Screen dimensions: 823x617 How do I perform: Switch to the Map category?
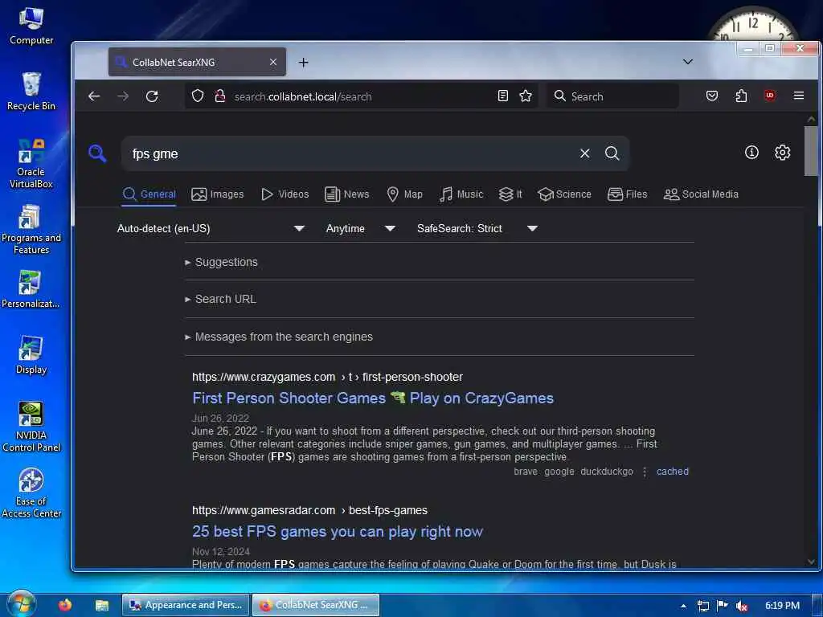point(405,194)
